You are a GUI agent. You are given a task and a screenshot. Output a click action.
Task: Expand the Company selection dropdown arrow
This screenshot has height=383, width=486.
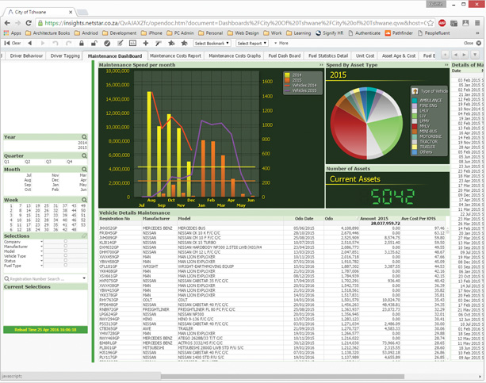[x=41, y=241]
